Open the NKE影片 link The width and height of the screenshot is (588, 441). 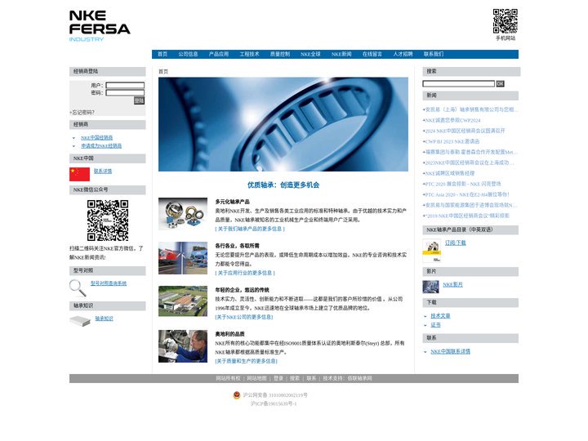pos(452,285)
